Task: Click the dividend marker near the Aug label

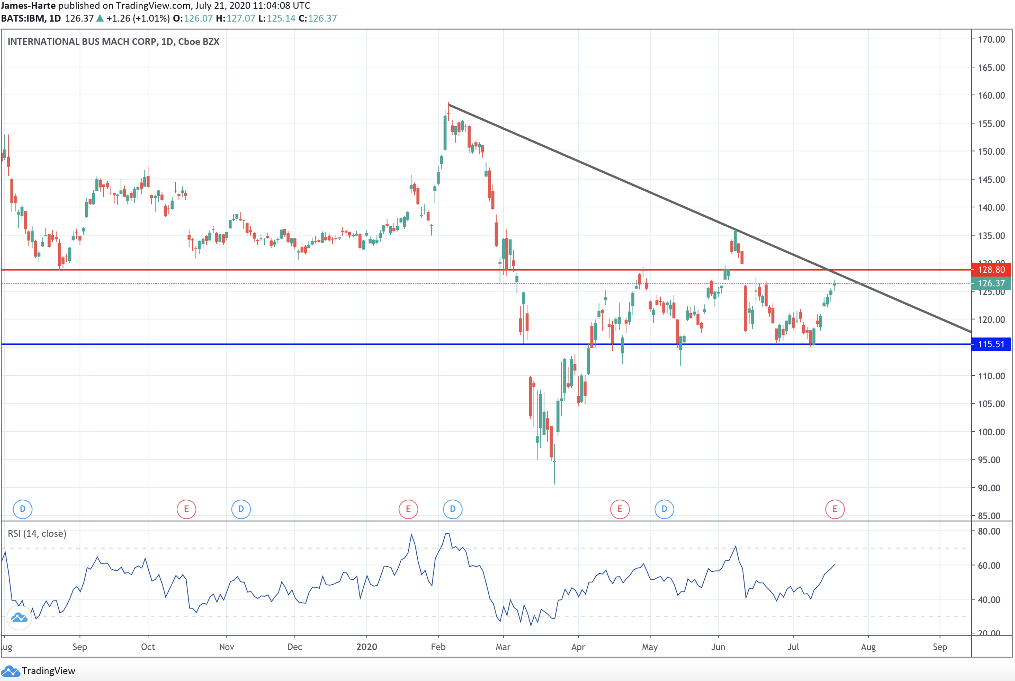Action: point(23,509)
